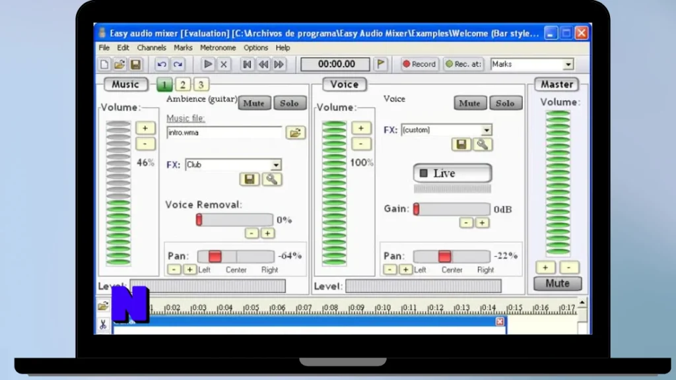676x380 pixels.
Task: Rewind the playback position
Action: click(263, 64)
